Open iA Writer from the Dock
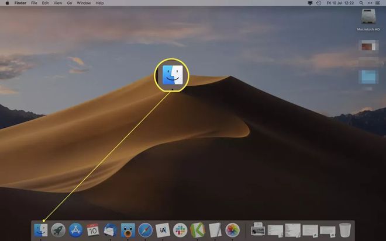The image size is (386, 241). [163, 229]
